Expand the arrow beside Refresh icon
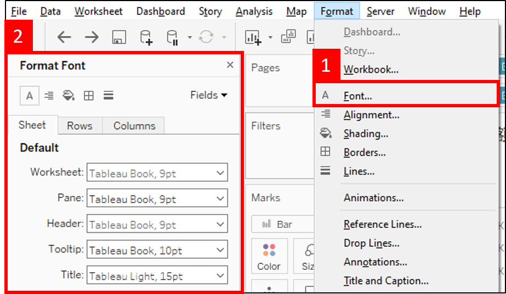 point(224,37)
